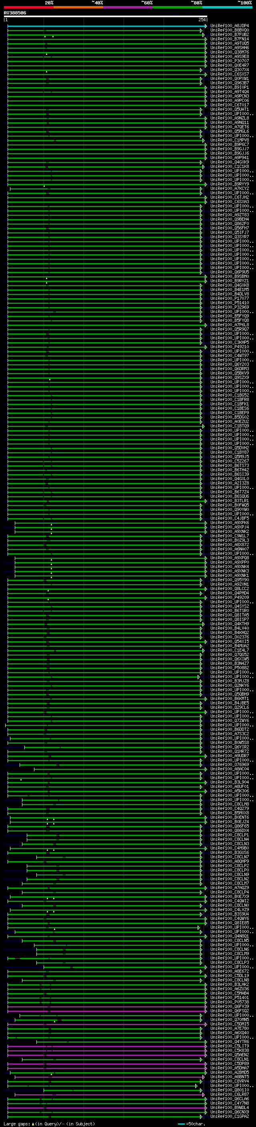Select the query name AV388506
The image size is (256, 1127).
(15, 13)
